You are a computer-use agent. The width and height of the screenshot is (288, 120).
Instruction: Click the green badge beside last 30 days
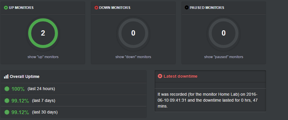(7, 112)
